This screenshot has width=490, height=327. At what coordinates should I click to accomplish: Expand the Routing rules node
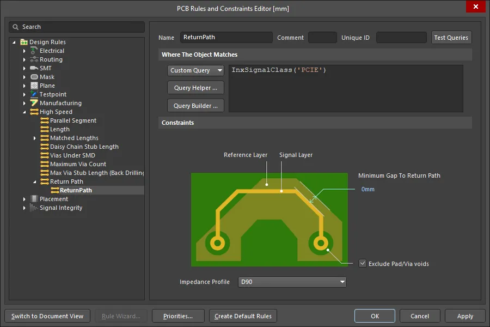tap(24, 59)
